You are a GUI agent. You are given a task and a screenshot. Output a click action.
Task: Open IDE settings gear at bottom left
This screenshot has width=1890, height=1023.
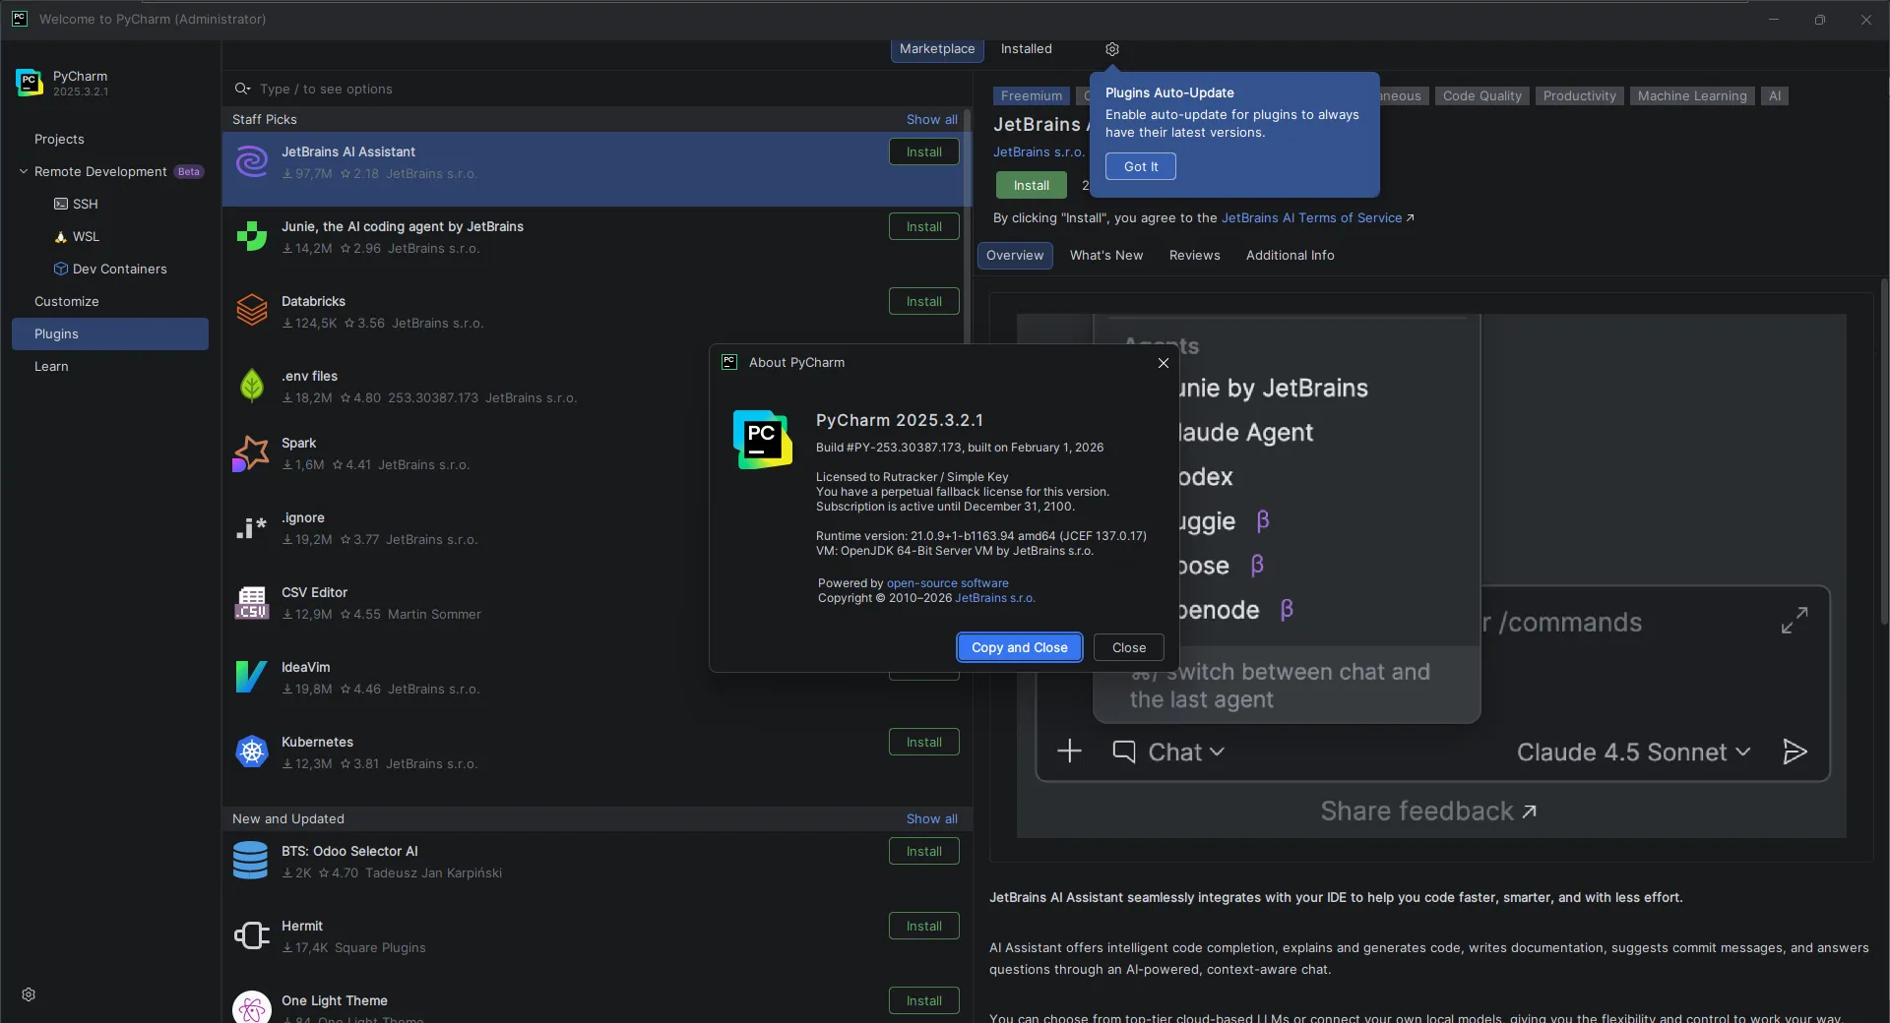pyautogui.click(x=29, y=994)
